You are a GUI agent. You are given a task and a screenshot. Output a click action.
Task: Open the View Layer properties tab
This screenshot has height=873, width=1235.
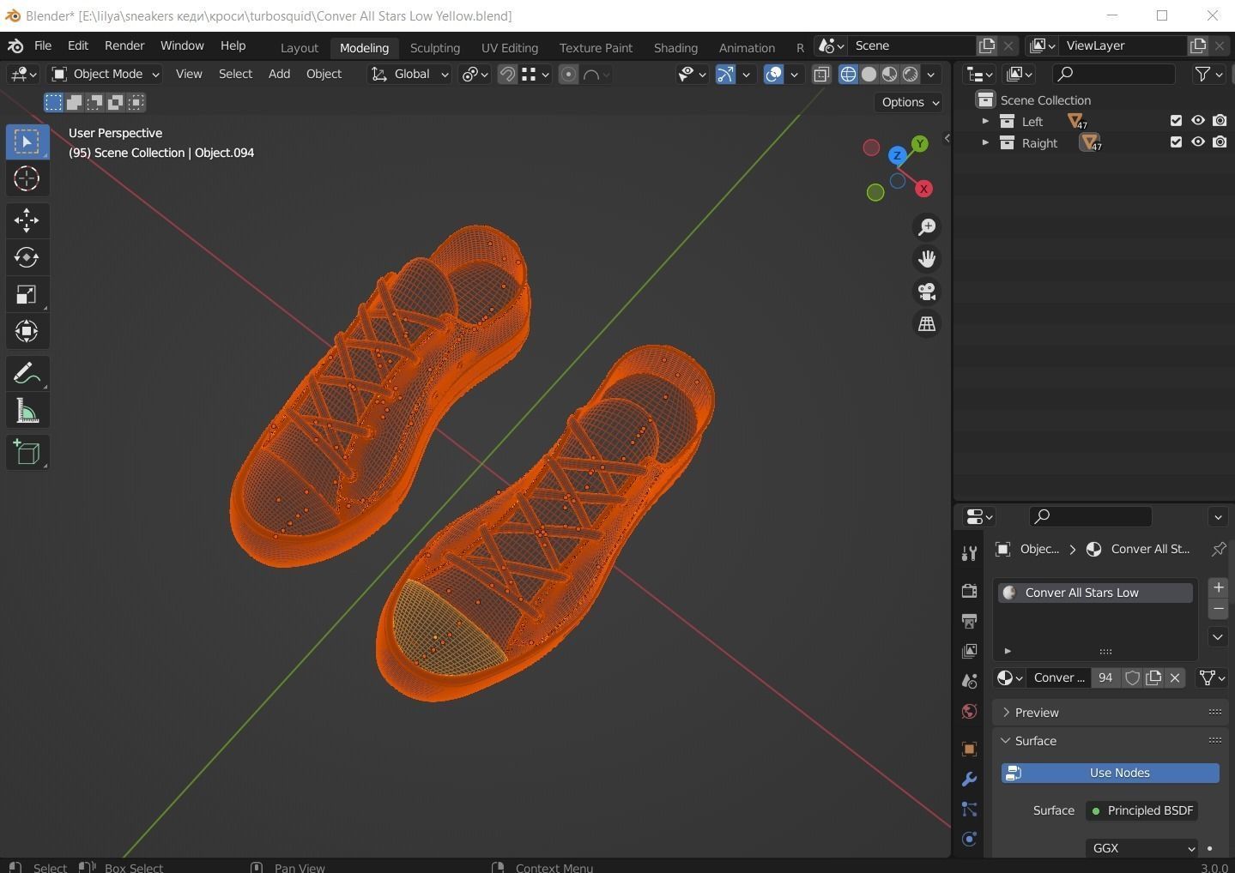pos(969,651)
